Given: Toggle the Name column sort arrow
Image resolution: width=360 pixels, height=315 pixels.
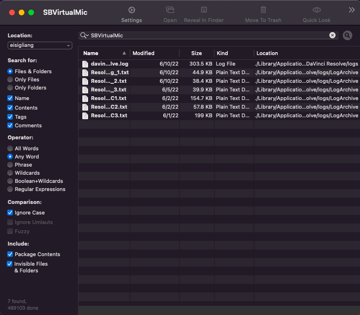Looking at the screenshot, I should coord(124,53).
